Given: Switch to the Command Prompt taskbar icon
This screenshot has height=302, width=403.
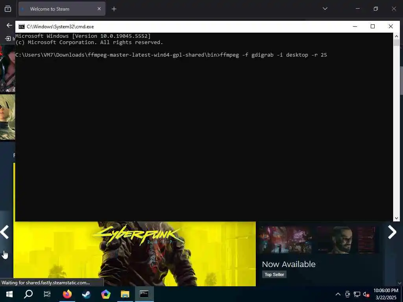Looking at the screenshot, I should pos(144,294).
